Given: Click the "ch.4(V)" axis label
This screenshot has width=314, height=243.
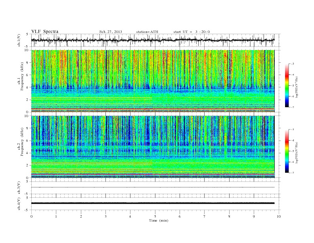Looking at the screenshot, I should 19,204.
